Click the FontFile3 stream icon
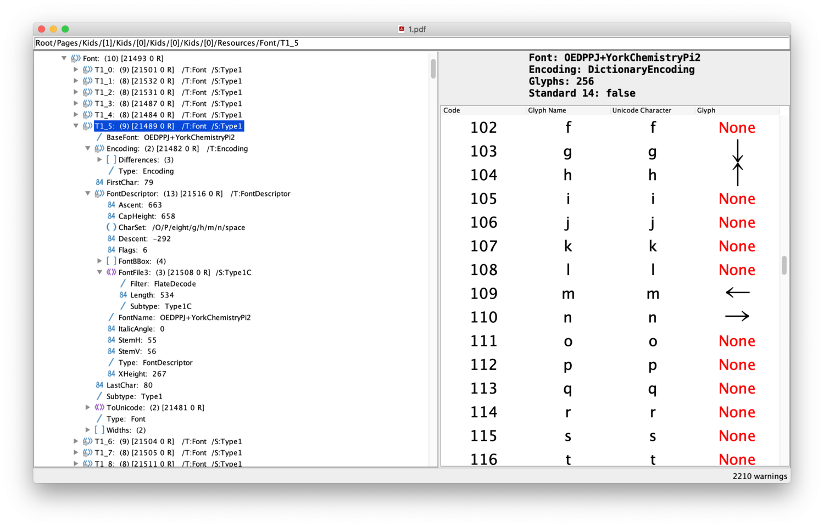 [x=111, y=272]
